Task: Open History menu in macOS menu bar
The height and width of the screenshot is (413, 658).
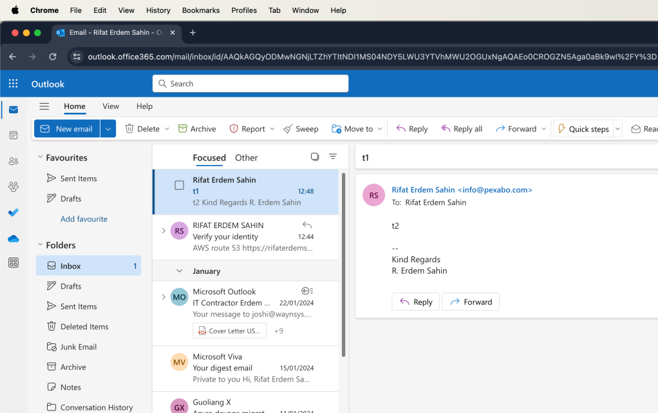Action: pyautogui.click(x=158, y=10)
